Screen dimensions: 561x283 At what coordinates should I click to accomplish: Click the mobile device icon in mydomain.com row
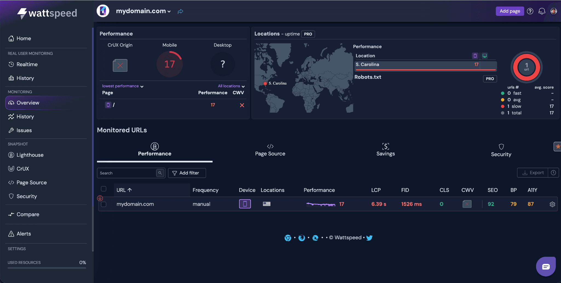(245, 204)
